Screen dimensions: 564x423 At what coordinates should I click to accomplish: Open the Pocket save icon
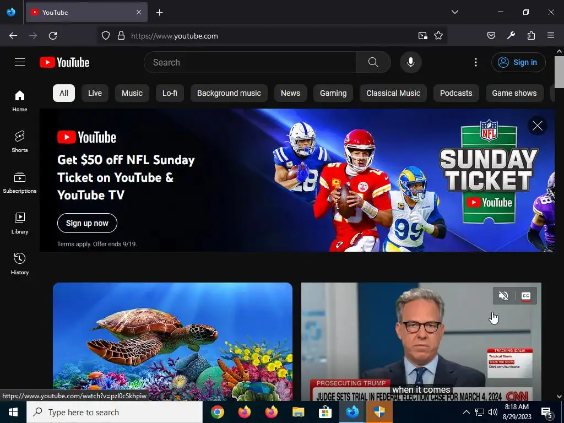pos(491,36)
